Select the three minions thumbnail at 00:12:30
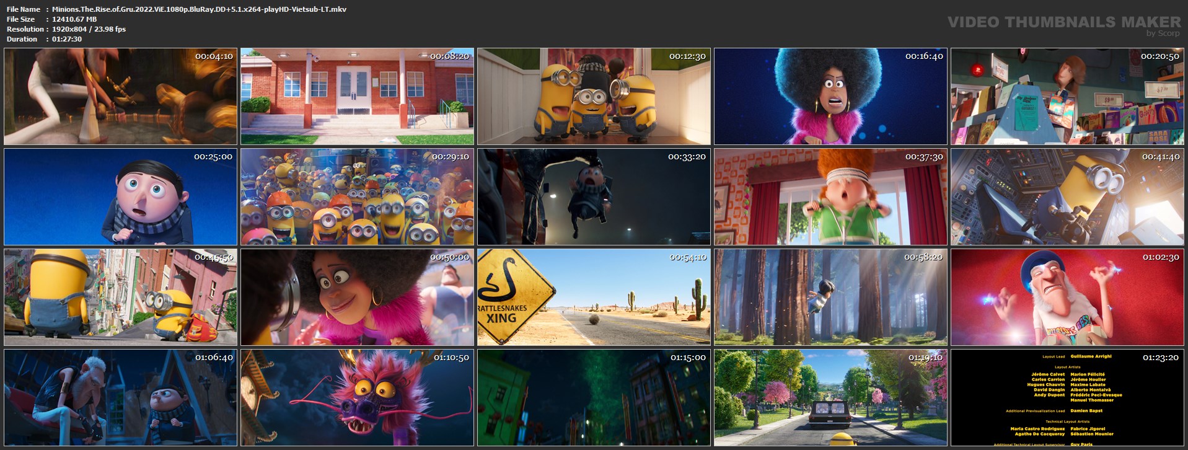 coord(594,97)
